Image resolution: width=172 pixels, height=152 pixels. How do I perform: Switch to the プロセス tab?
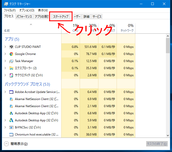pyautogui.click(x=9, y=16)
